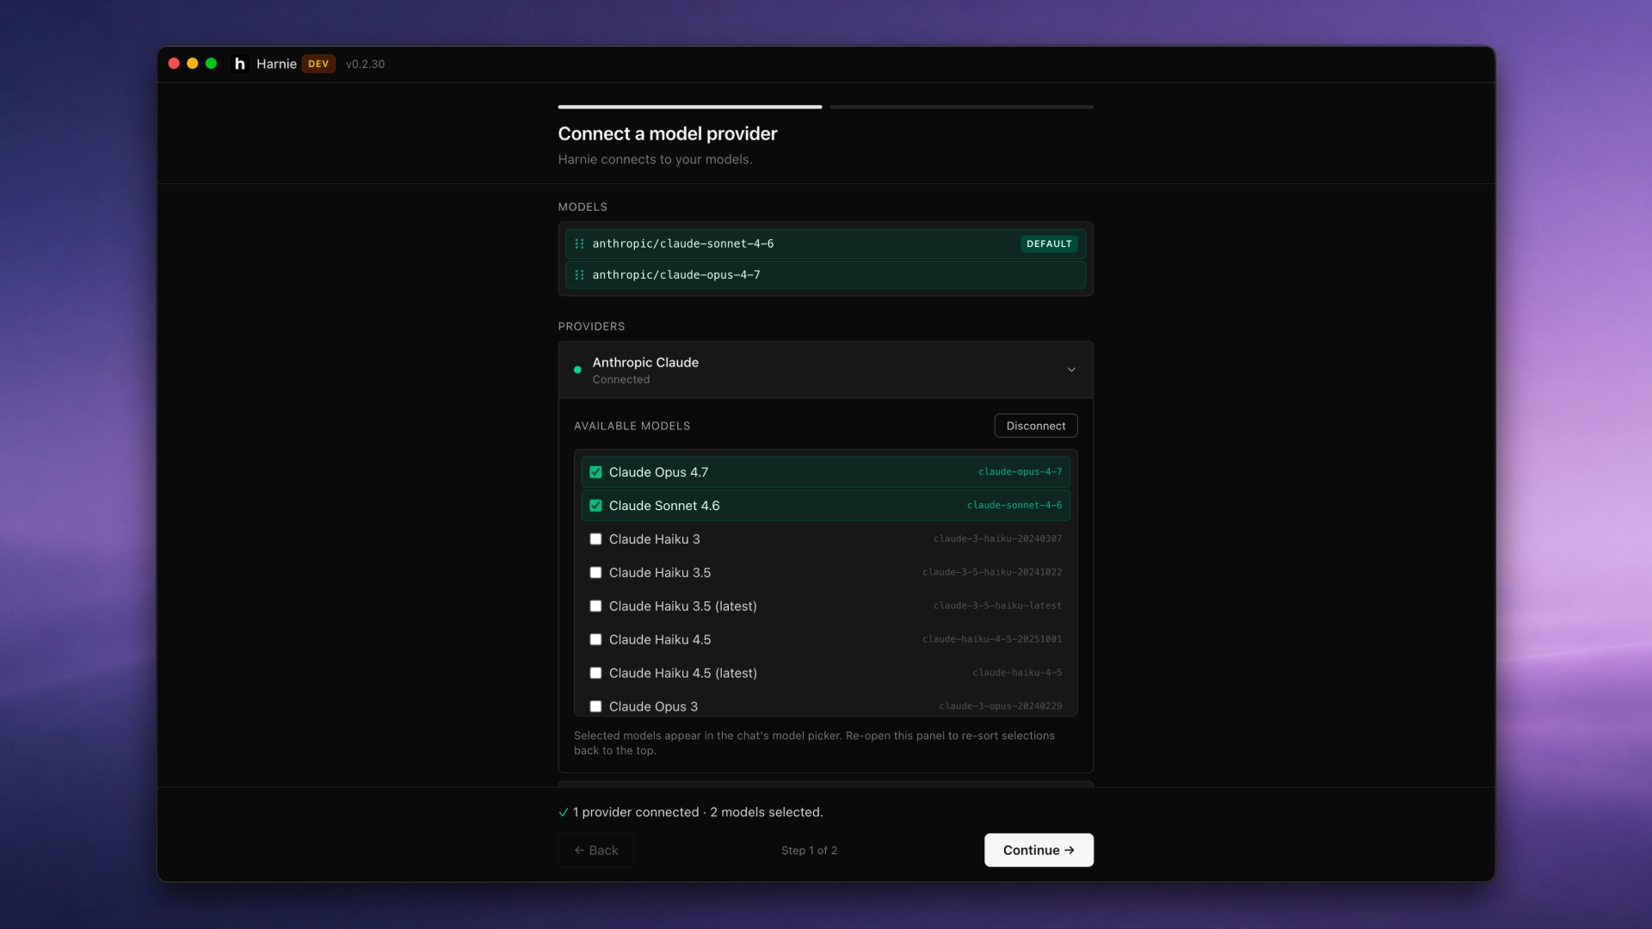Screen dimensions: 1652x929
Task: Click the green Connected status dot
Action: (x=577, y=370)
